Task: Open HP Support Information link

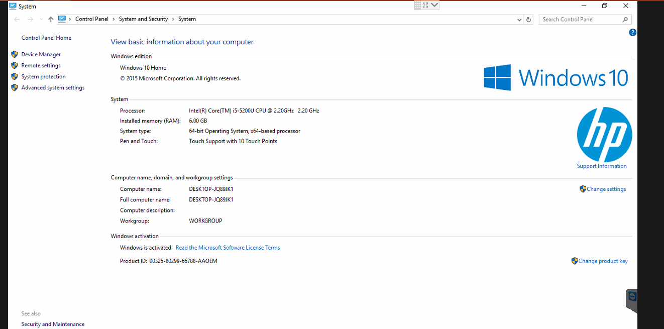Action: tap(602, 166)
